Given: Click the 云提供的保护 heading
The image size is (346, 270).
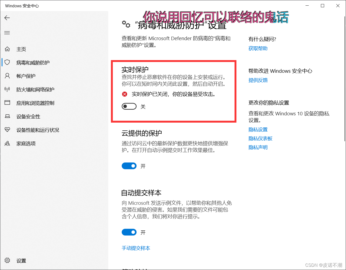Looking at the screenshot, I should pyautogui.click(x=142, y=133).
